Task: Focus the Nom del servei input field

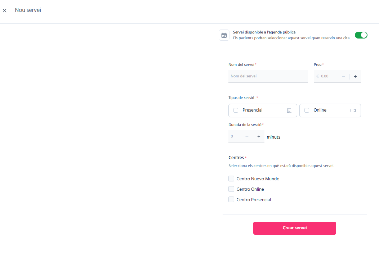Action: (268, 76)
